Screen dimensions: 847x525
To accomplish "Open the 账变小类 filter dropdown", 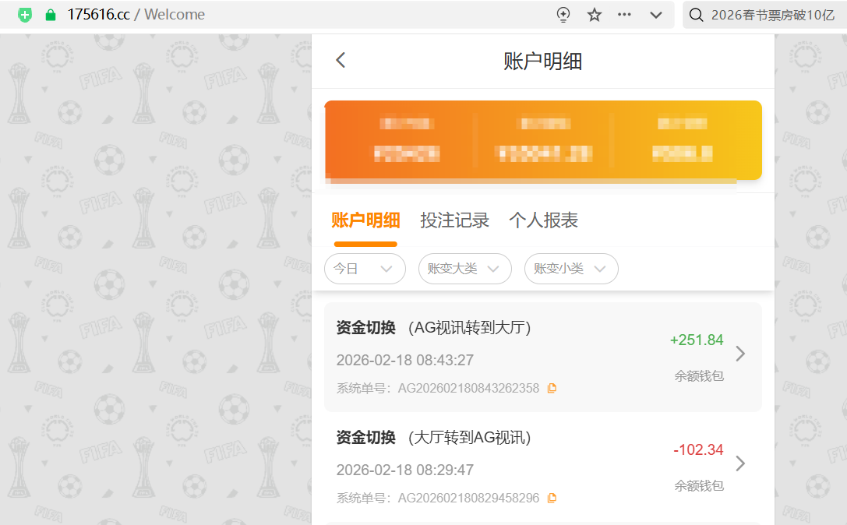I will 570,269.
